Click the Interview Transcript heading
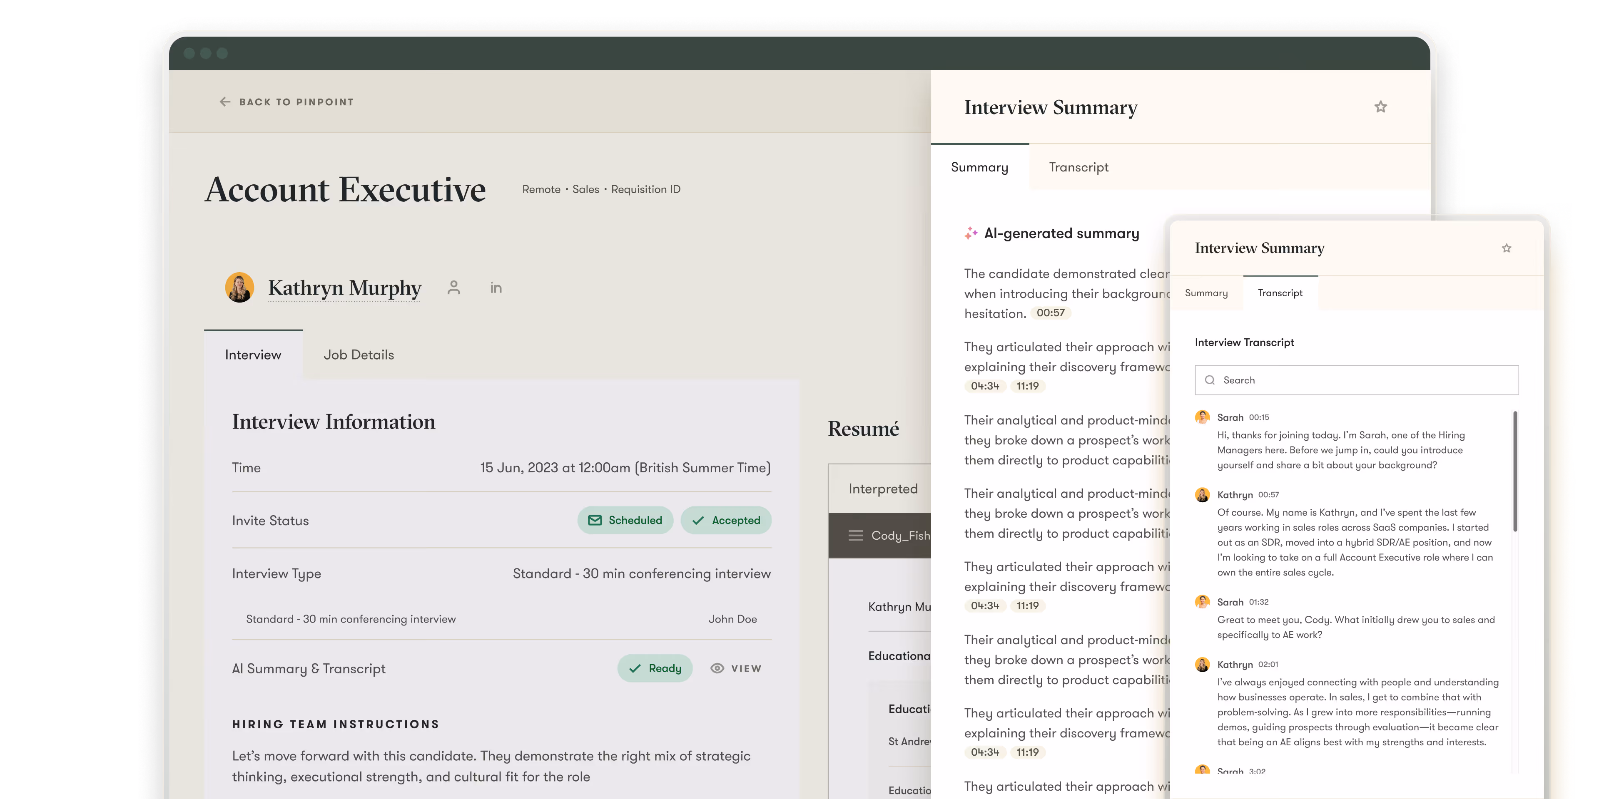The height and width of the screenshot is (799, 1599). [1244, 342]
